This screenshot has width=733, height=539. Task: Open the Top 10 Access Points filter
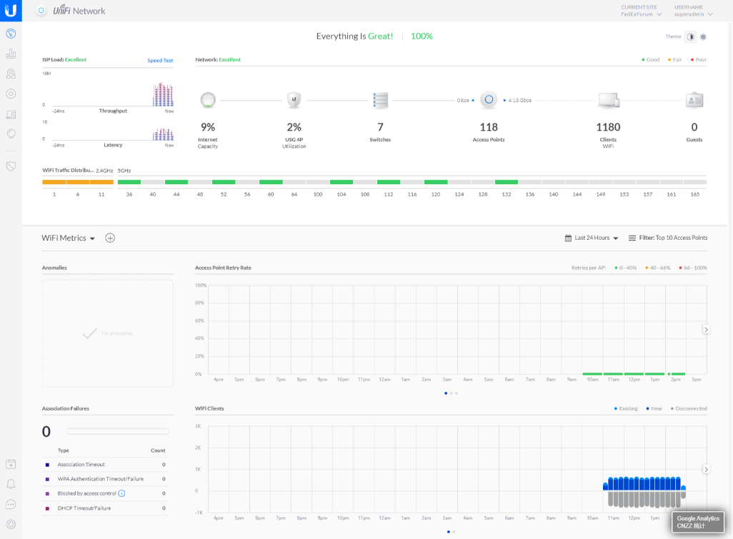667,238
